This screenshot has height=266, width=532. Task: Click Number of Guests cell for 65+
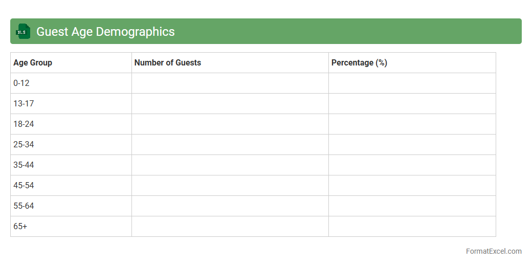pos(230,227)
